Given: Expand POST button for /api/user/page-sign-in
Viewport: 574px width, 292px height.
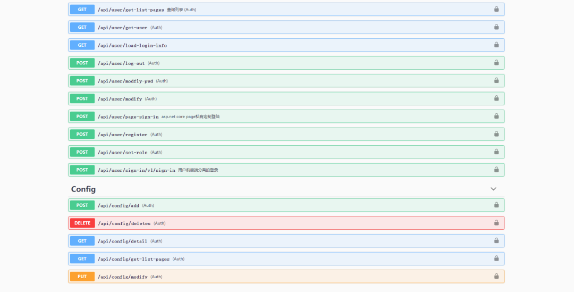Looking at the screenshot, I should coord(82,116).
